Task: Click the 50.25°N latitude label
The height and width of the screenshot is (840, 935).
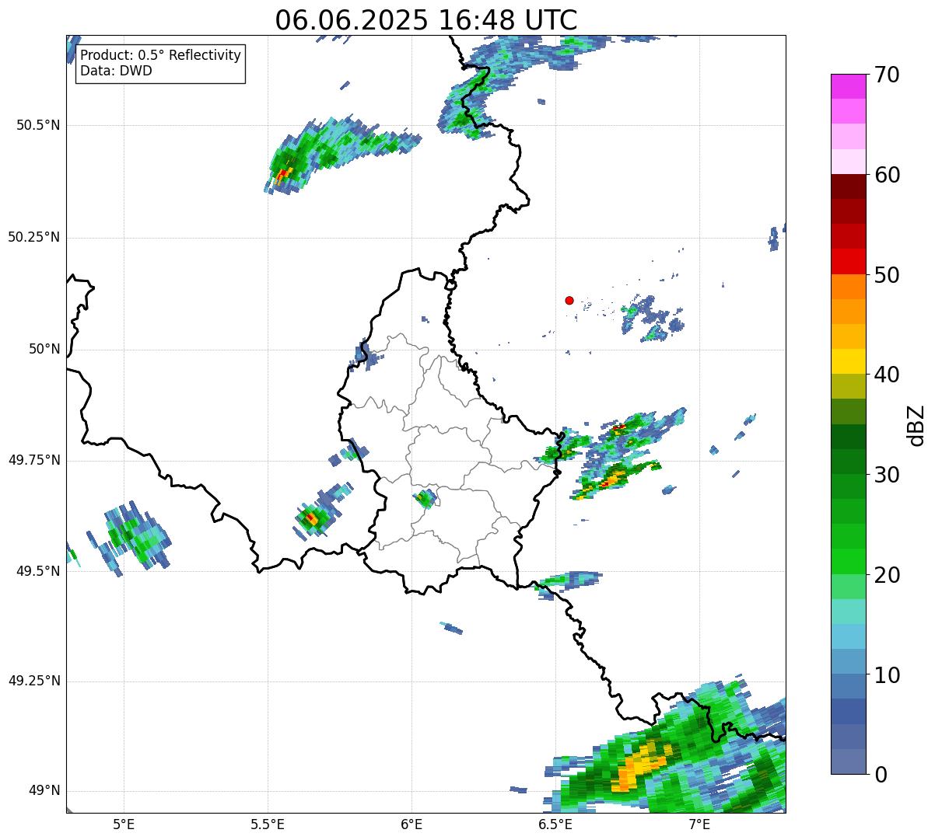Action: tap(34, 237)
